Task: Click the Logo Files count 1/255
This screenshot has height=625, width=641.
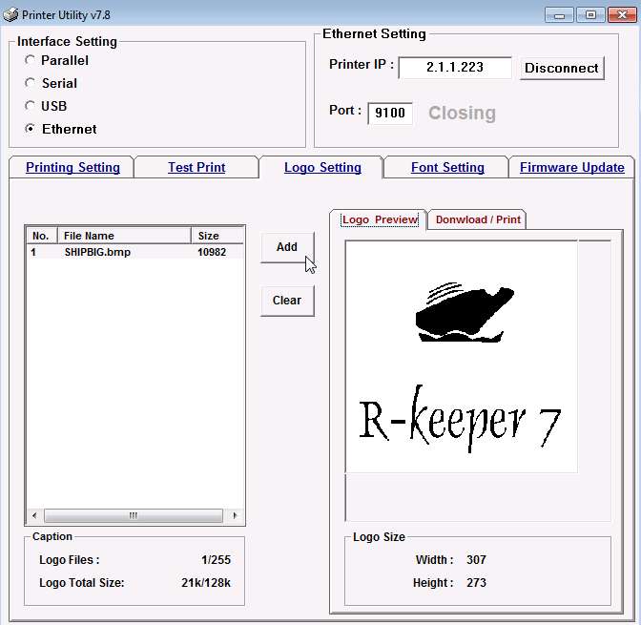Action: click(x=216, y=559)
